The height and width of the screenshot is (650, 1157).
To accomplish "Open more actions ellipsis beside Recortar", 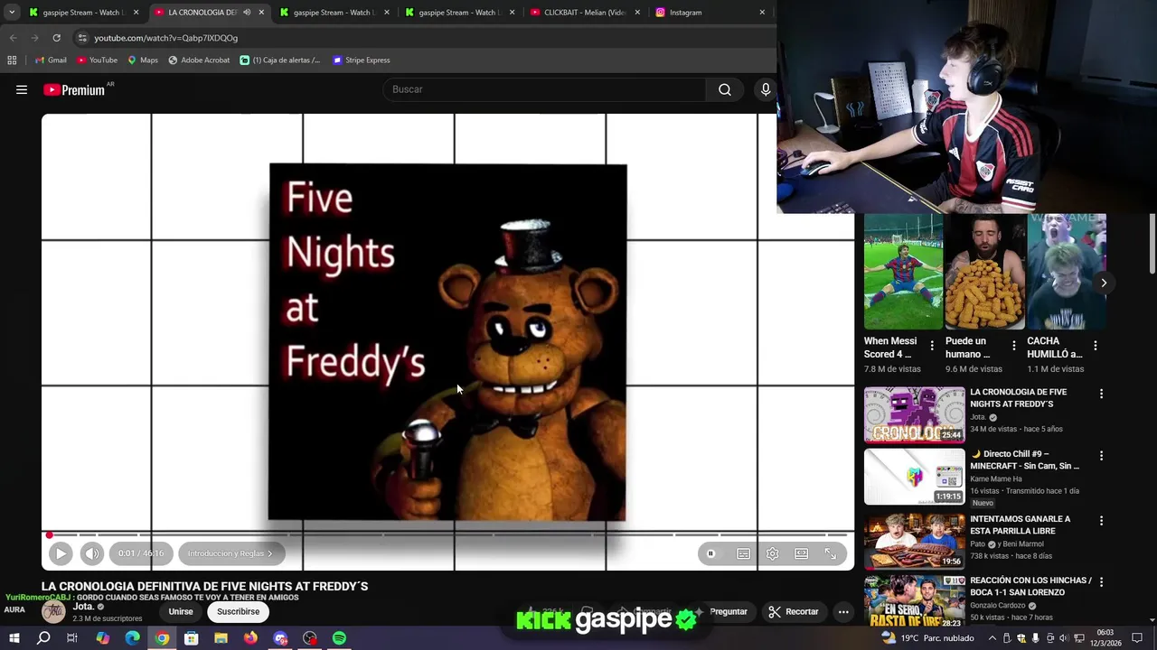I will (843, 611).
